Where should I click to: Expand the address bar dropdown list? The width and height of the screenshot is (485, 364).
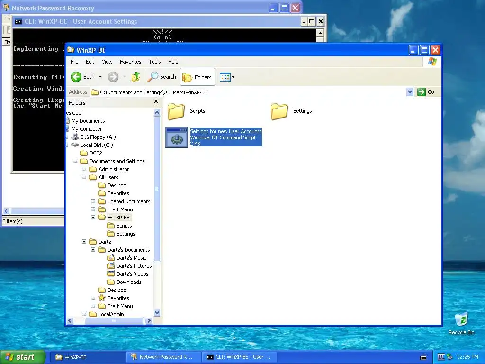[410, 92]
